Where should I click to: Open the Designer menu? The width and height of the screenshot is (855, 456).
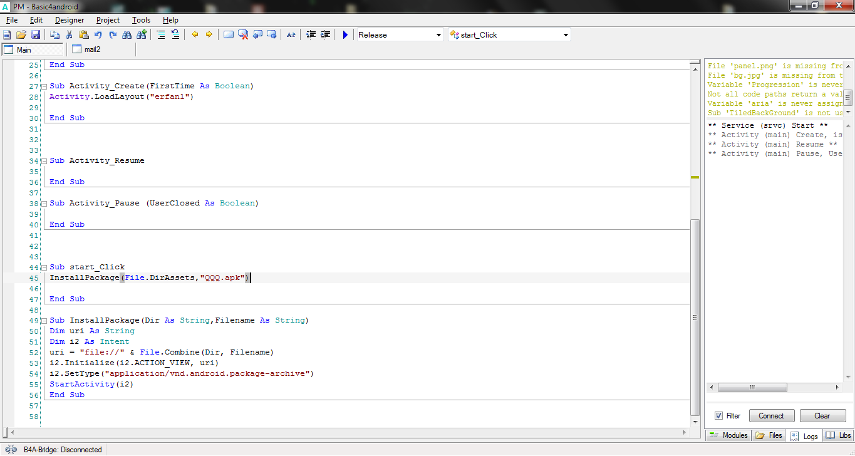(x=69, y=20)
